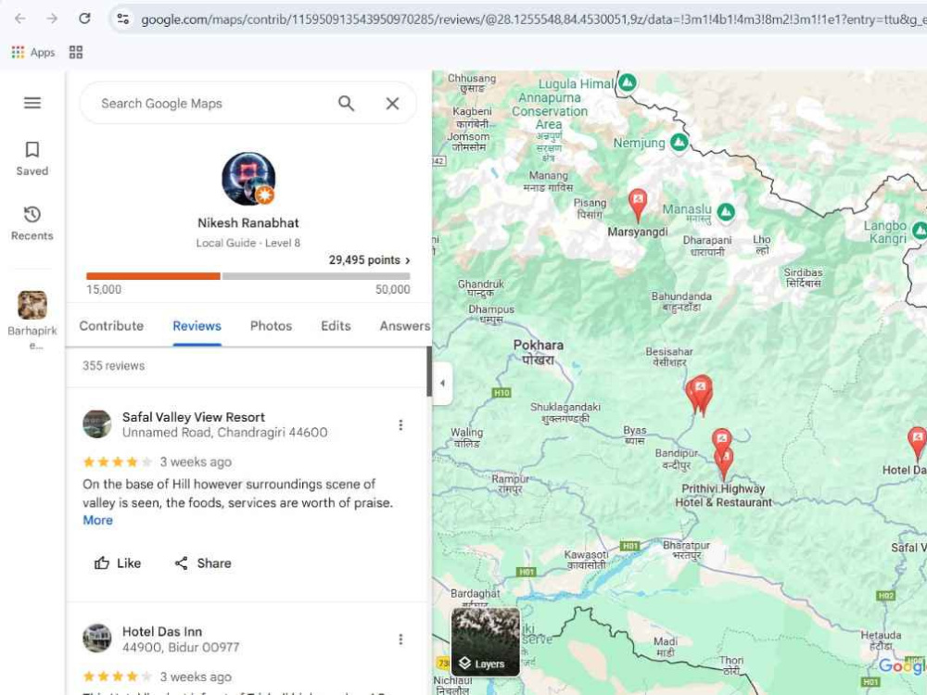
Task: Click Hetauda label on map
Action: coord(881,640)
